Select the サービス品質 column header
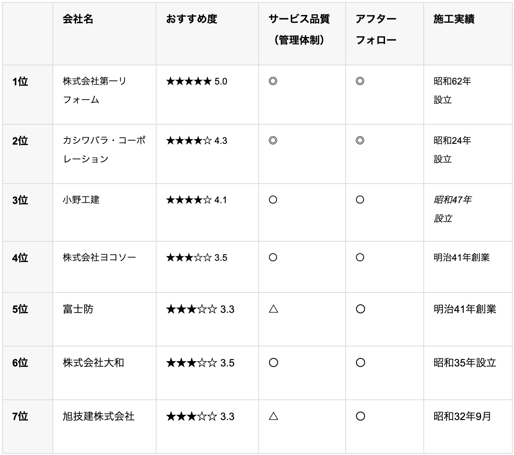514x455 pixels. pyautogui.click(x=299, y=30)
